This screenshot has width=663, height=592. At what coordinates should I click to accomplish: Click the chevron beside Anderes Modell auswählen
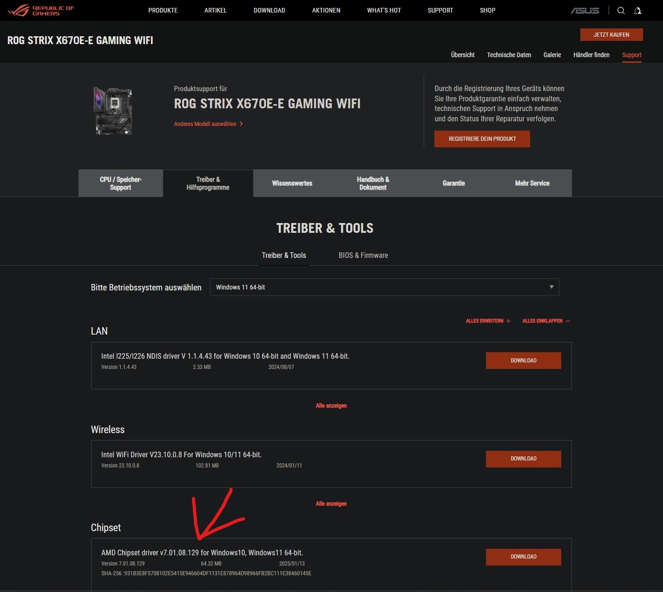(x=241, y=124)
